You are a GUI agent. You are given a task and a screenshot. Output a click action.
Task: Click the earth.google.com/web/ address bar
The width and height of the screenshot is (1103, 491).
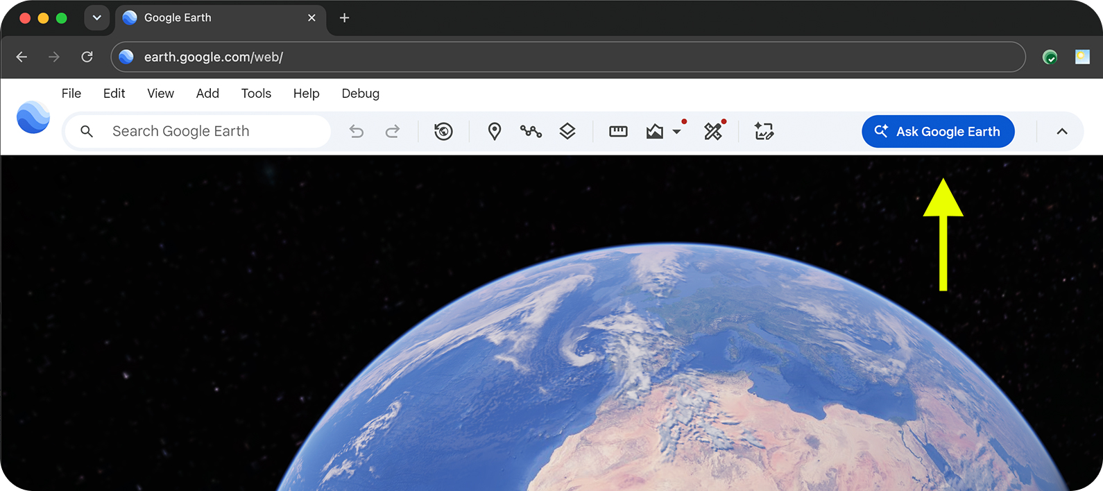coord(568,57)
